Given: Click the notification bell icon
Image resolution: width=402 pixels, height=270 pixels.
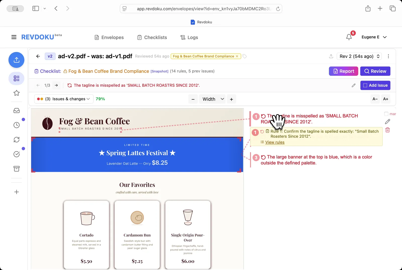Looking at the screenshot, I should pyautogui.click(x=349, y=37).
